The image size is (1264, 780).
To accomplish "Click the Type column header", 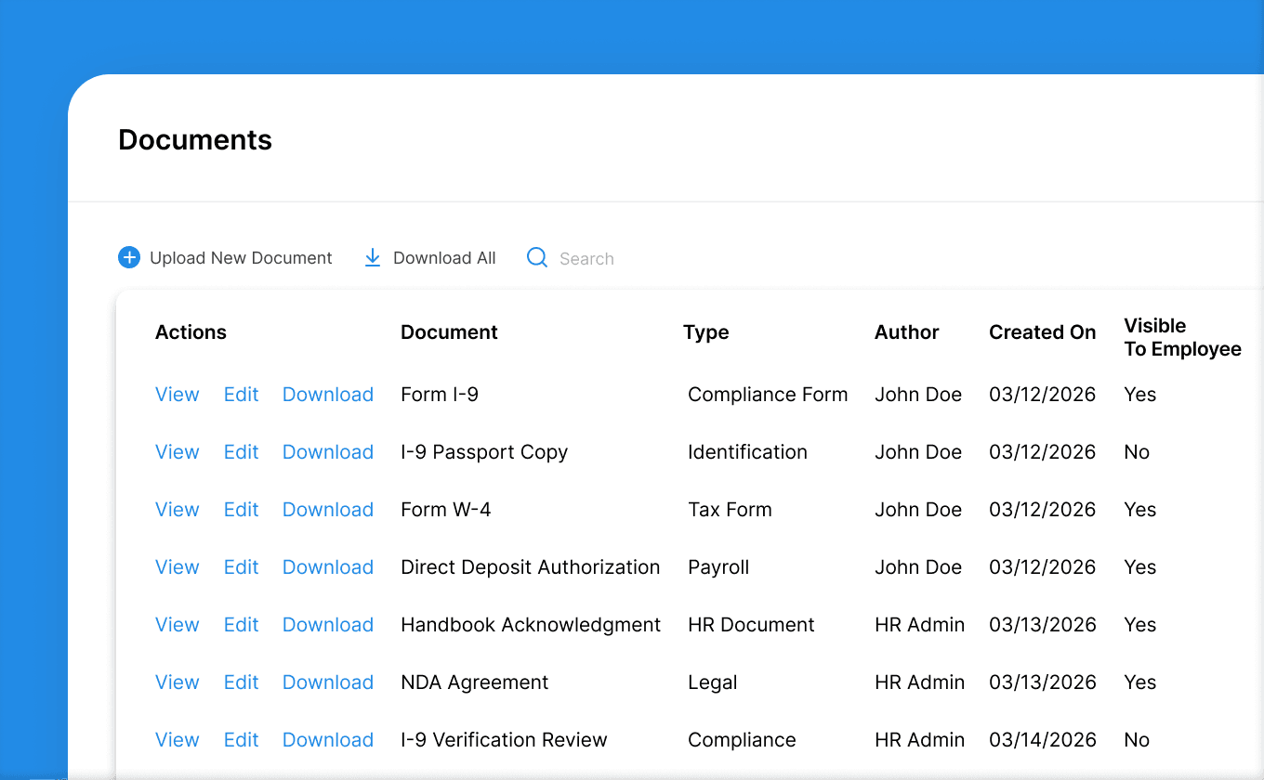I will point(705,331).
